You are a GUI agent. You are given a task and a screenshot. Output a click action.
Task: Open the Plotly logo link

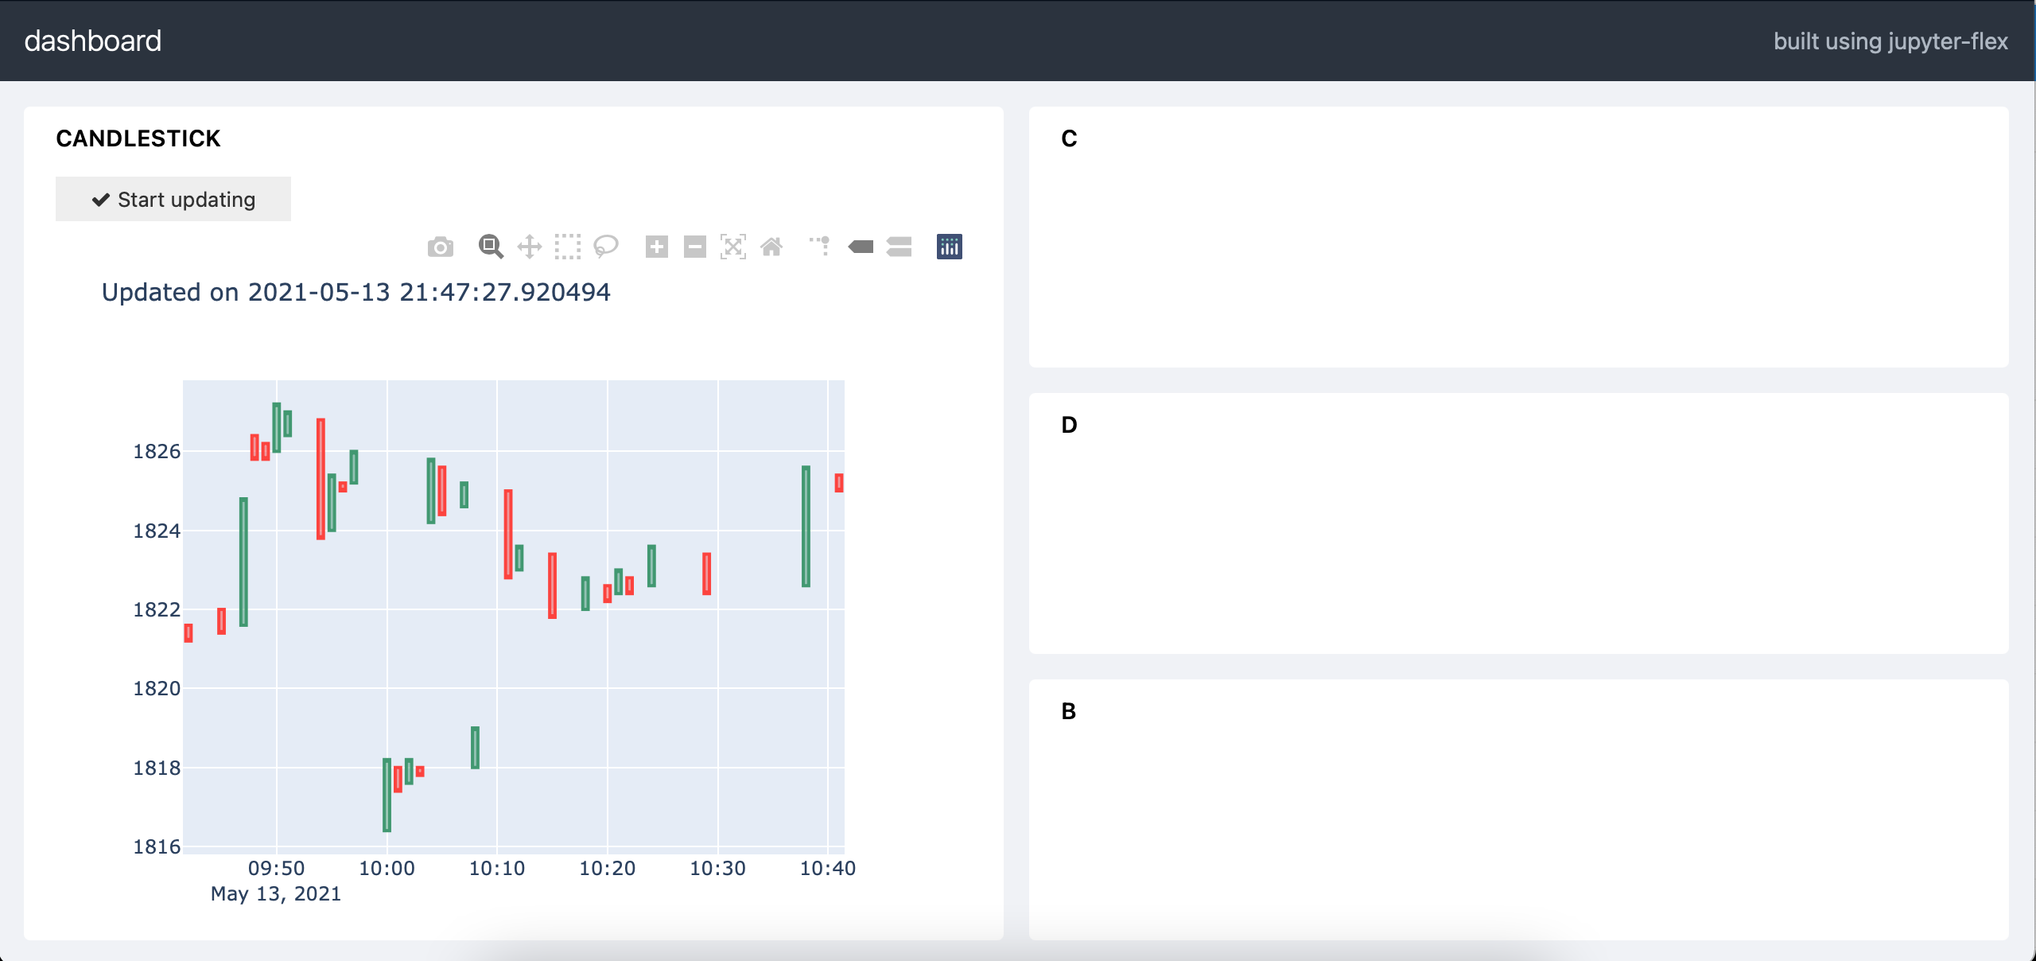pyautogui.click(x=950, y=247)
